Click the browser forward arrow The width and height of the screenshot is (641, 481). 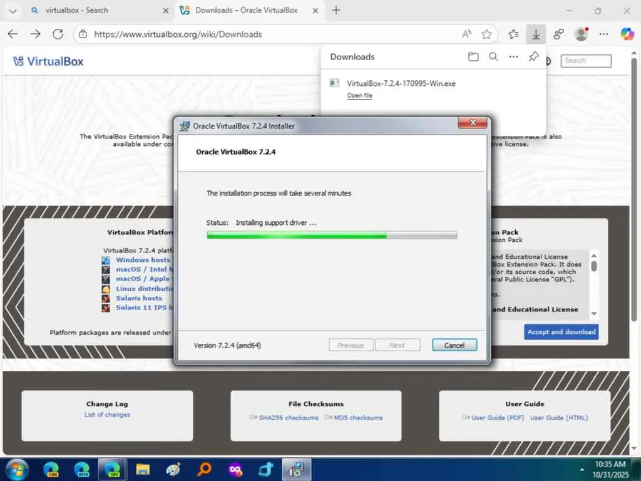click(36, 34)
